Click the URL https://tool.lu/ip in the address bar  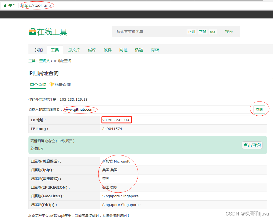(x=36, y=5)
